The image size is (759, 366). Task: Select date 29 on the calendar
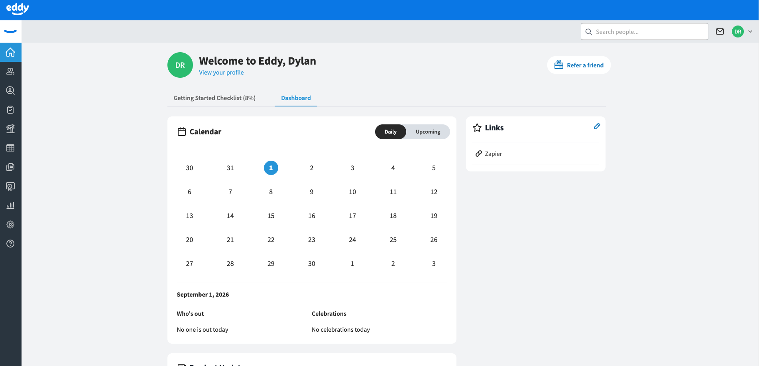(x=271, y=264)
